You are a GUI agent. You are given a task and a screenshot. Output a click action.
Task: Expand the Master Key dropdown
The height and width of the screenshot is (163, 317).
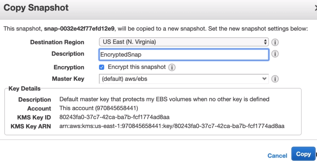pyautogui.click(x=184, y=79)
